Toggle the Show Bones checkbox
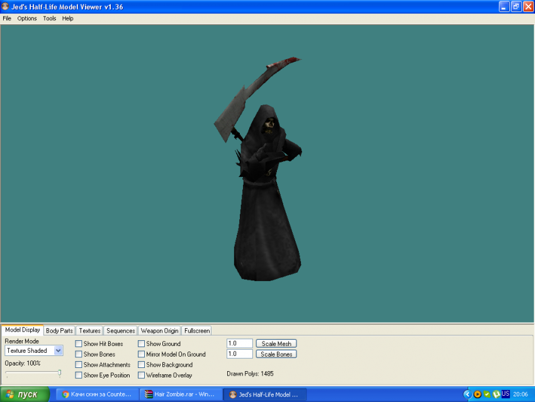Viewport: 535px width, 402px height. click(x=79, y=354)
